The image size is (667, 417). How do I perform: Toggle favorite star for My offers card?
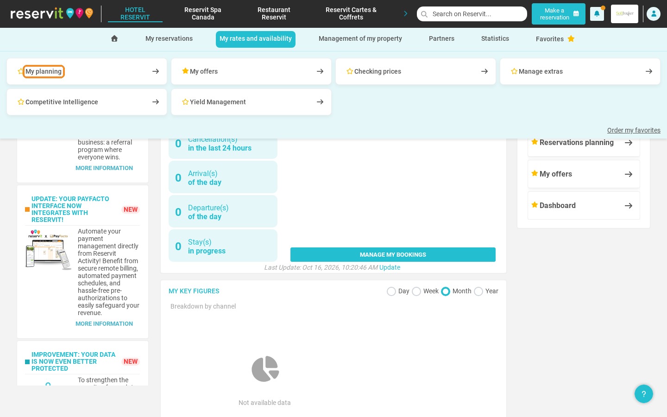[x=185, y=71]
